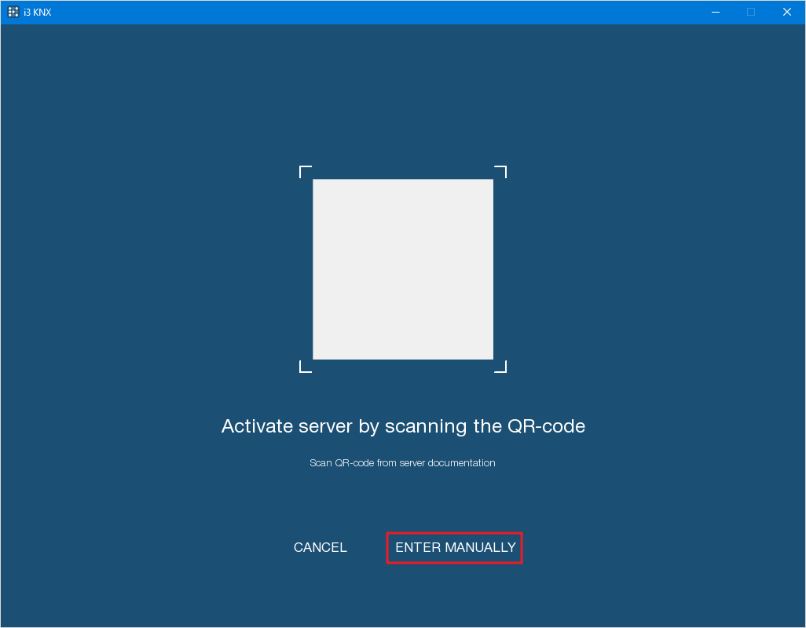
Task: Click the minimize icon on the title bar
Action: [716, 12]
